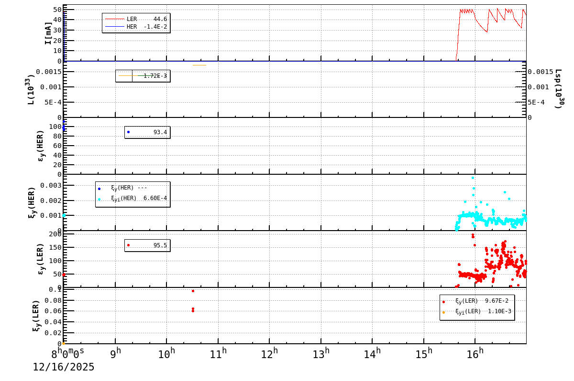
Task: Click the 93.4 legend value
Action: click(160, 132)
